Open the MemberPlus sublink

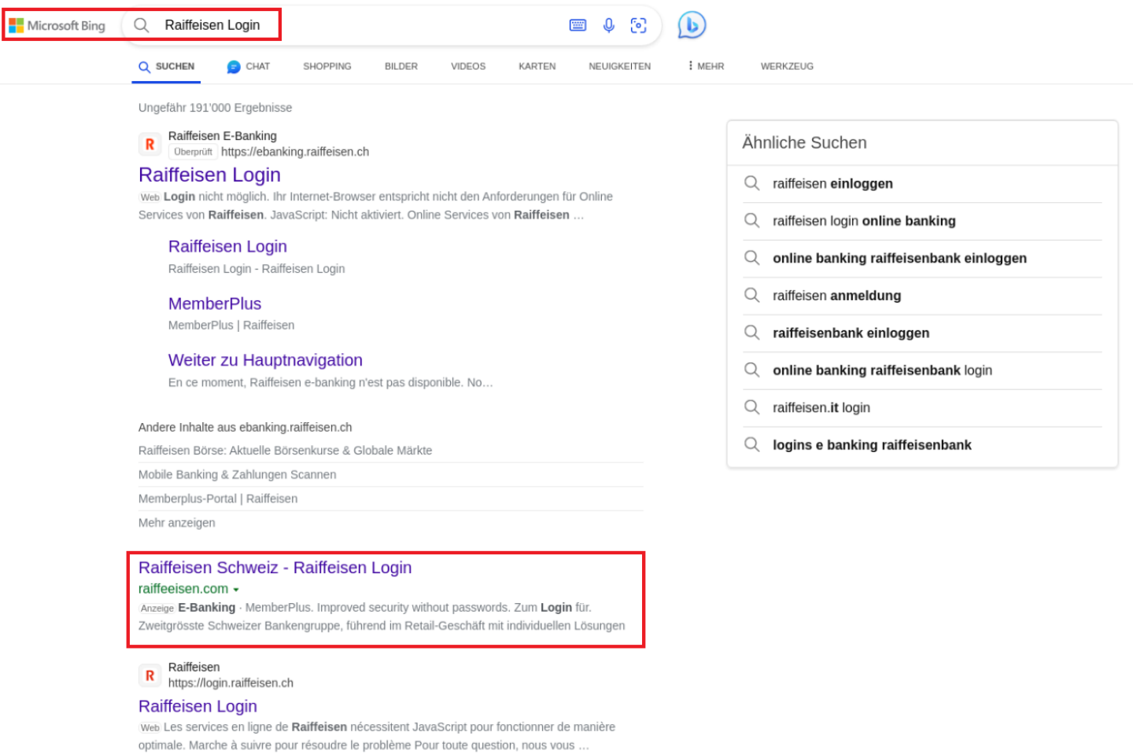(x=215, y=303)
